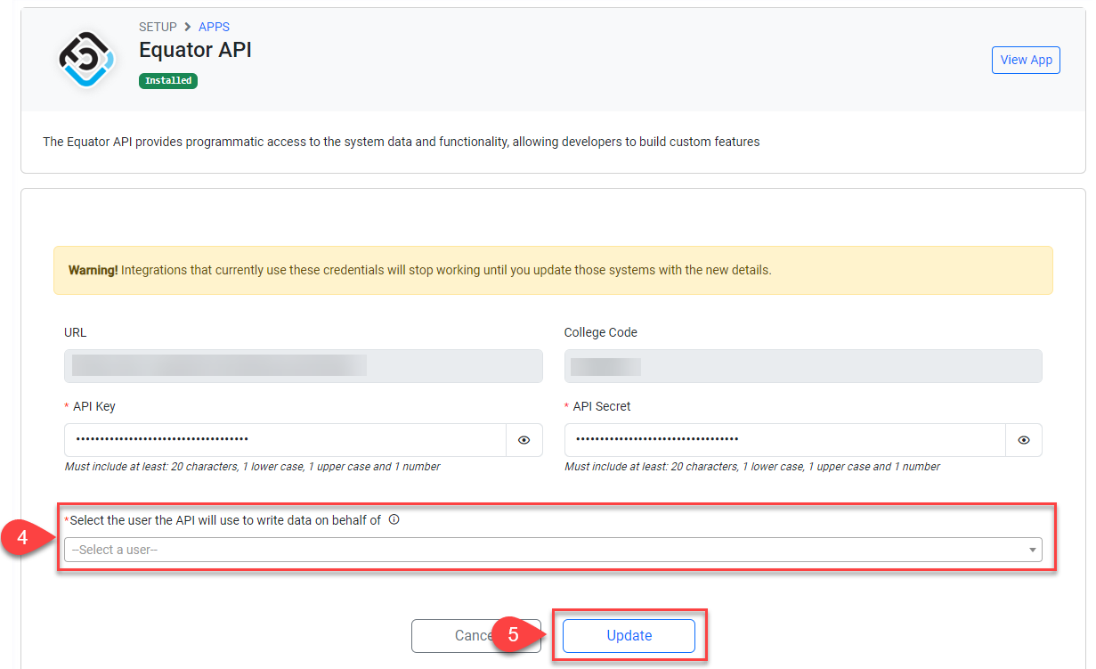Click the Warning! message text
Image resolution: width=1096 pixels, height=669 pixels.
click(x=419, y=270)
